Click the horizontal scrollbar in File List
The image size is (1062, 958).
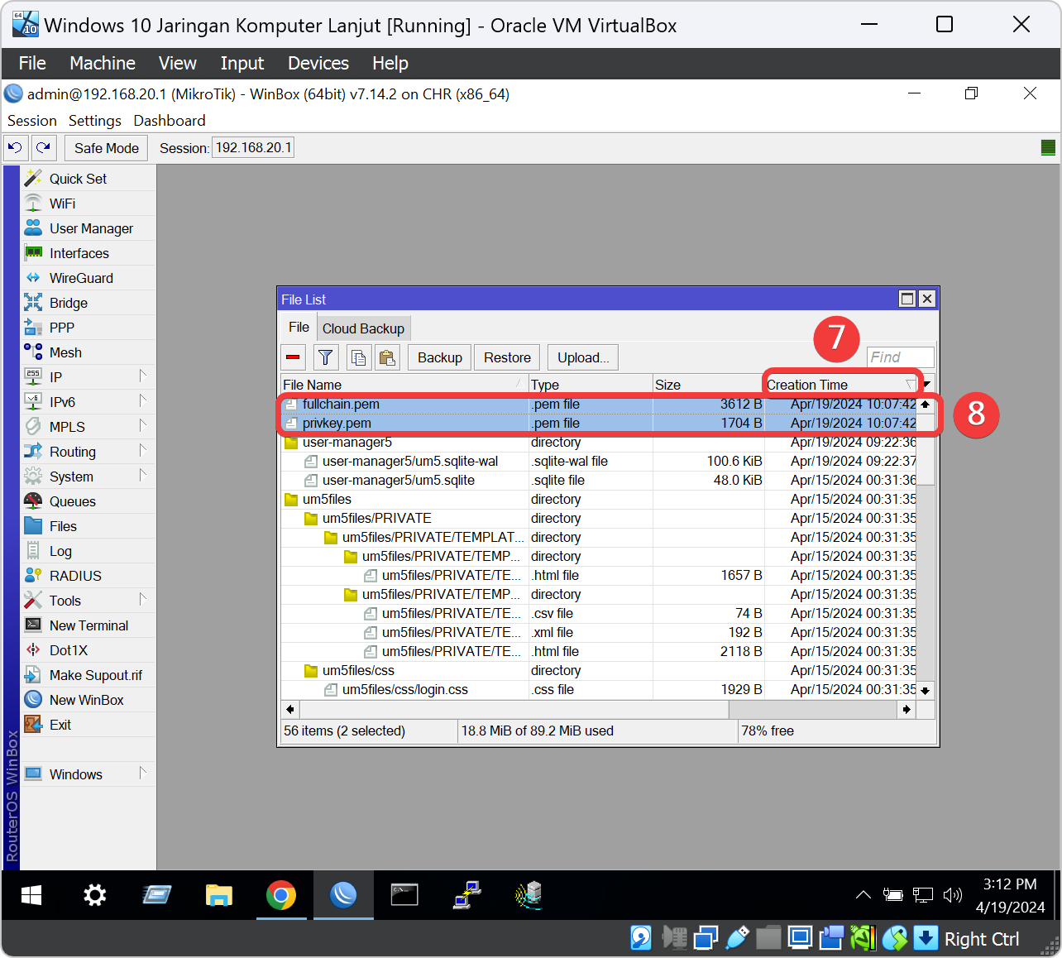pos(514,710)
